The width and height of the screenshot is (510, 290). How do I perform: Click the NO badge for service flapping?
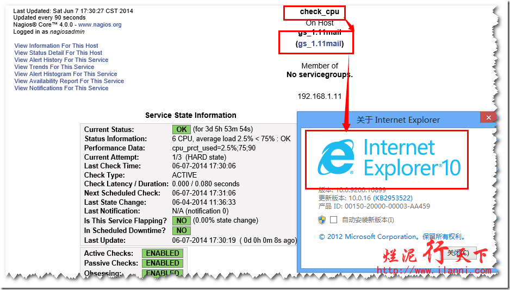point(181,221)
